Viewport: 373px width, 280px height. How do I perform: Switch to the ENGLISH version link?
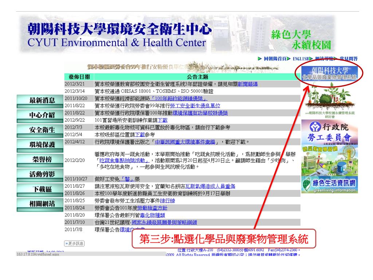coord(301,59)
